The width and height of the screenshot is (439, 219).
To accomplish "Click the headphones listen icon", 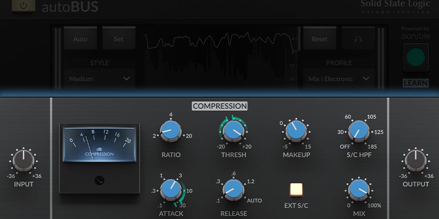I will click(x=358, y=39).
